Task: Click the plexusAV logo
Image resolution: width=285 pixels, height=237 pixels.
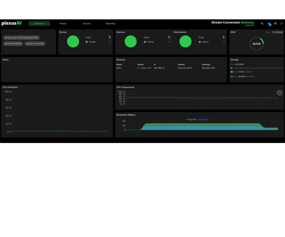Action: click(x=12, y=24)
